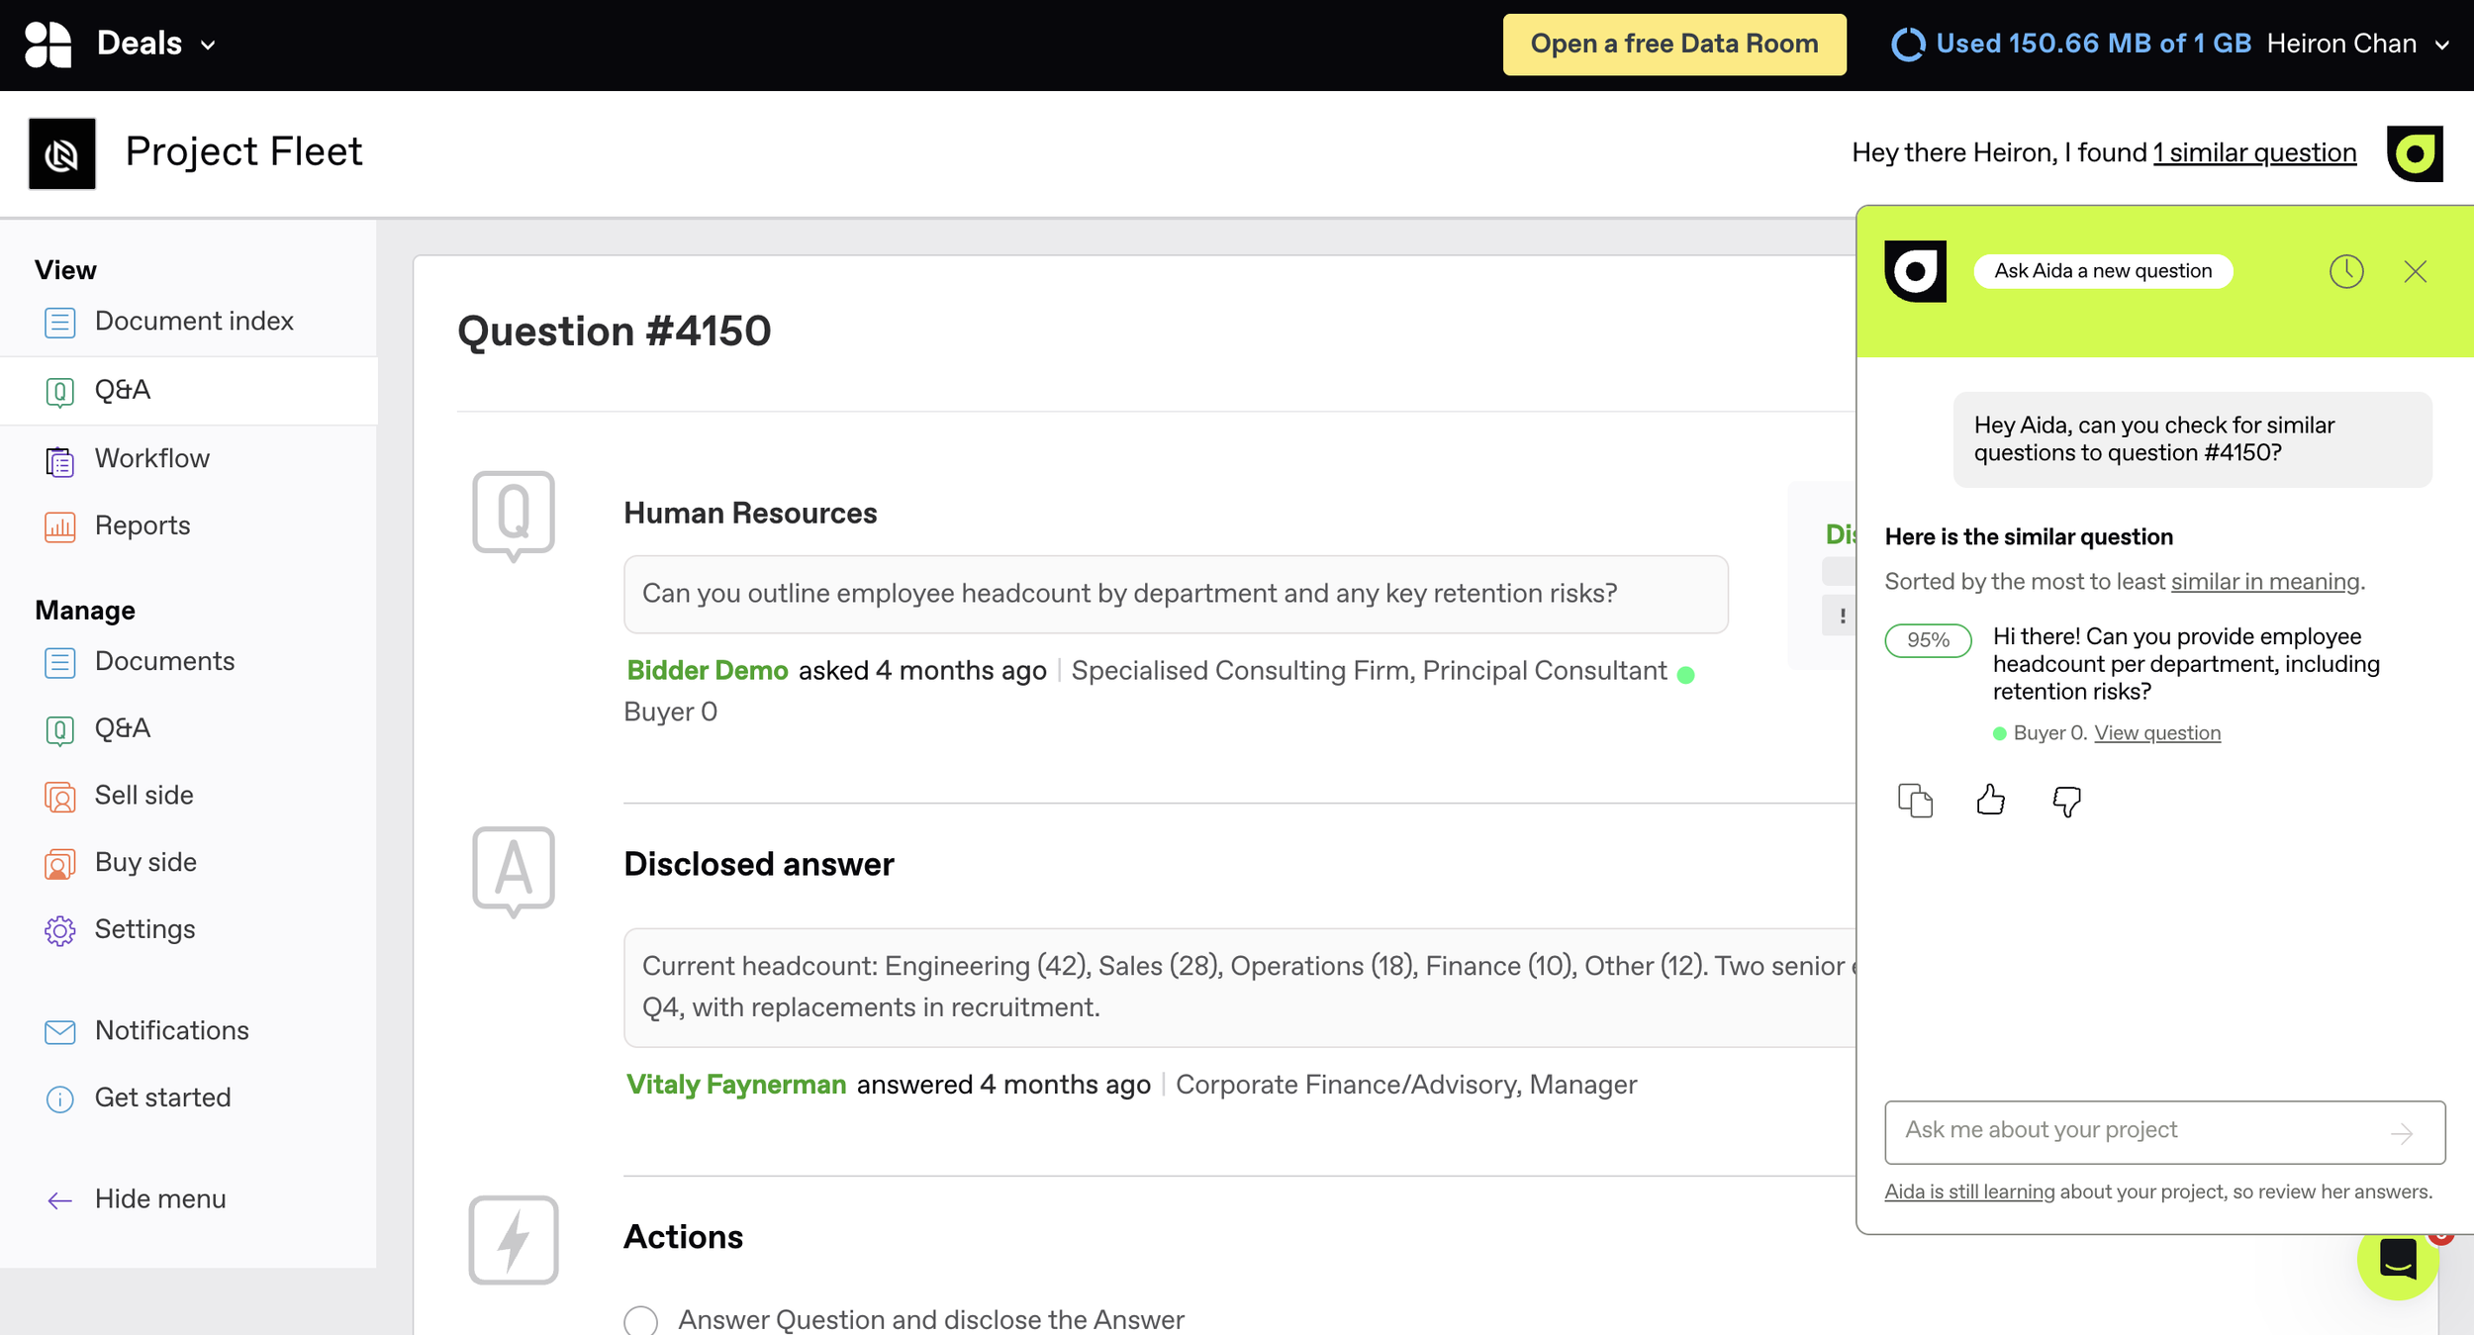
Task: Open Aida chat history clock icon
Action: pyautogui.click(x=2346, y=271)
